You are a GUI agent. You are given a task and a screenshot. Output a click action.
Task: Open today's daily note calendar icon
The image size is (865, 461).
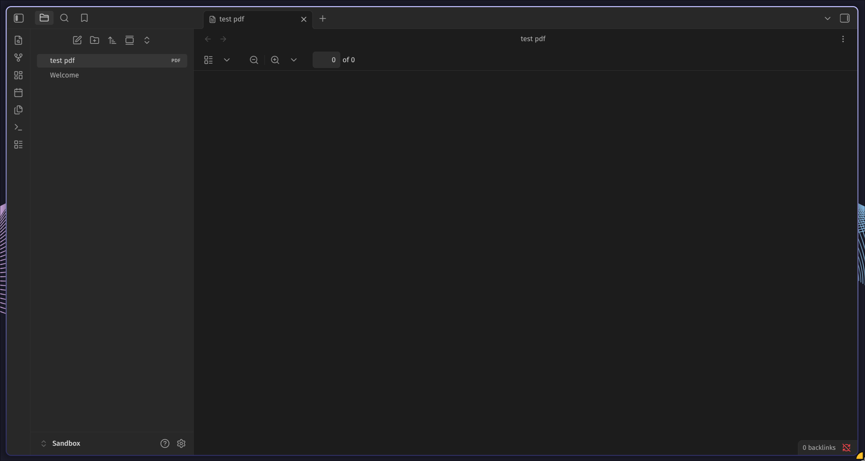click(x=18, y=92)
